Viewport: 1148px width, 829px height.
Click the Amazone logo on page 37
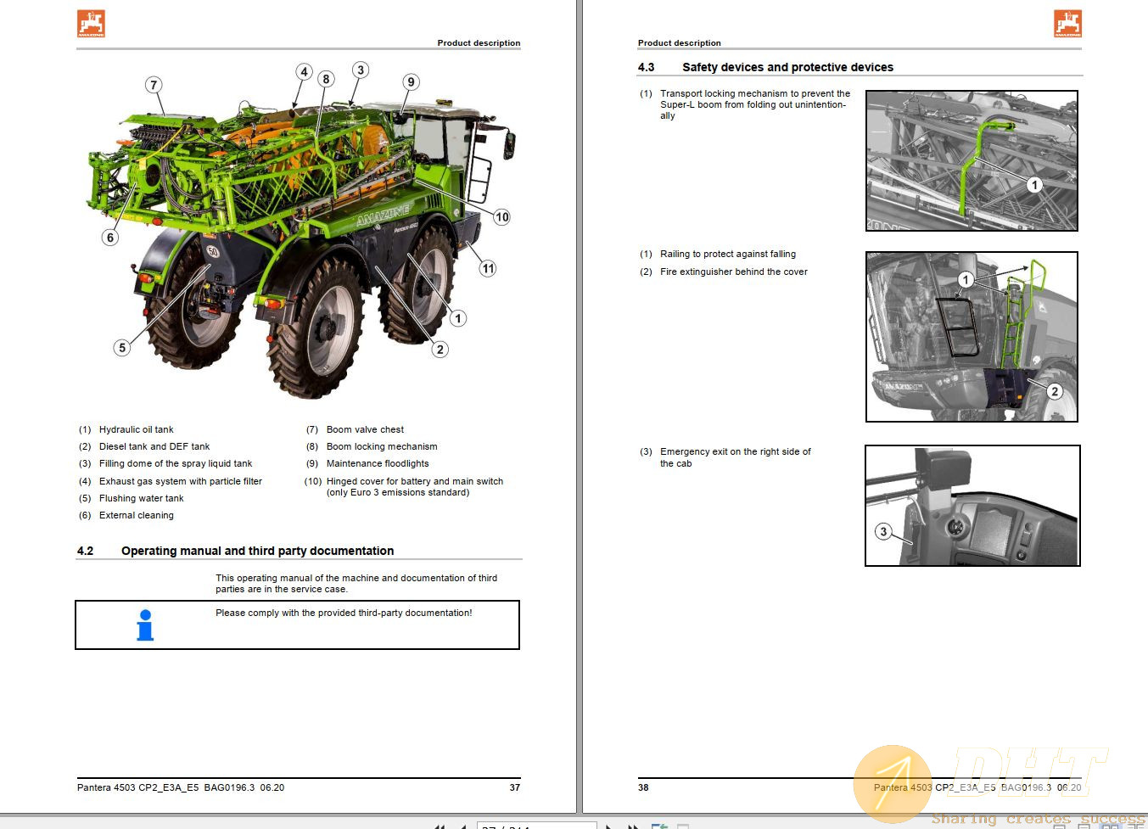(x=91, y=24)
